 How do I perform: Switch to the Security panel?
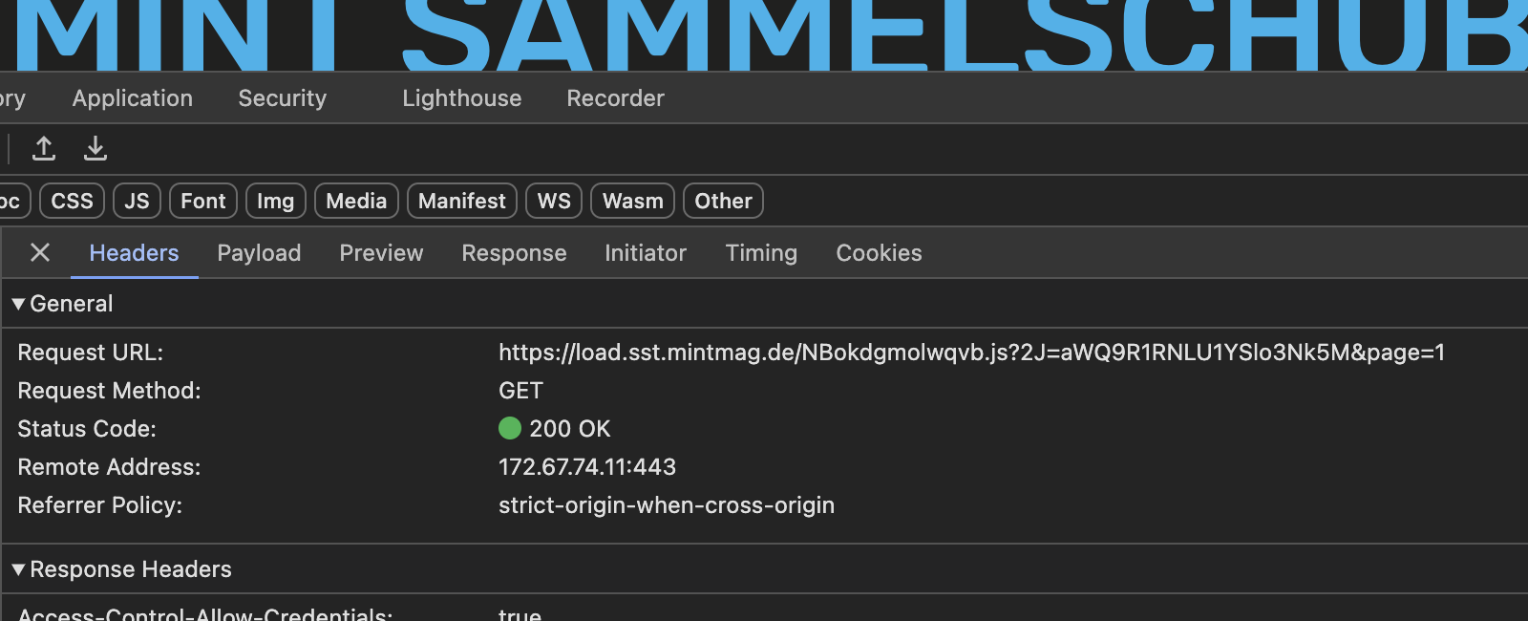click(x=283, y=98)
